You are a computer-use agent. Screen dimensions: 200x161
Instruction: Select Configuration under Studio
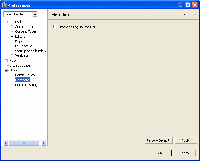coord(25,75)
